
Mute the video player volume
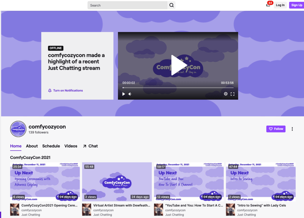click(130, 94)
